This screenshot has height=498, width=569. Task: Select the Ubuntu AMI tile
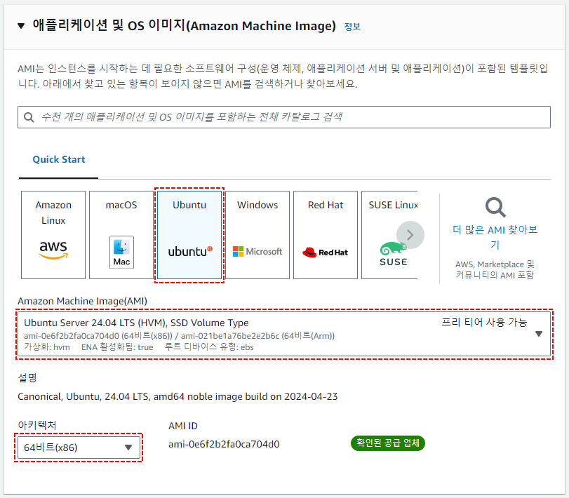[189, 235]
